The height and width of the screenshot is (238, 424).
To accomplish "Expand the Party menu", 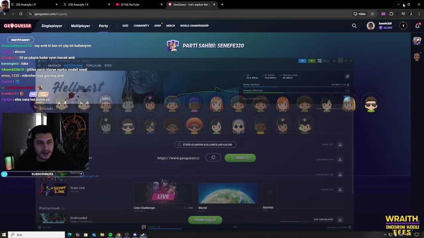I will [x=105, y=26].
